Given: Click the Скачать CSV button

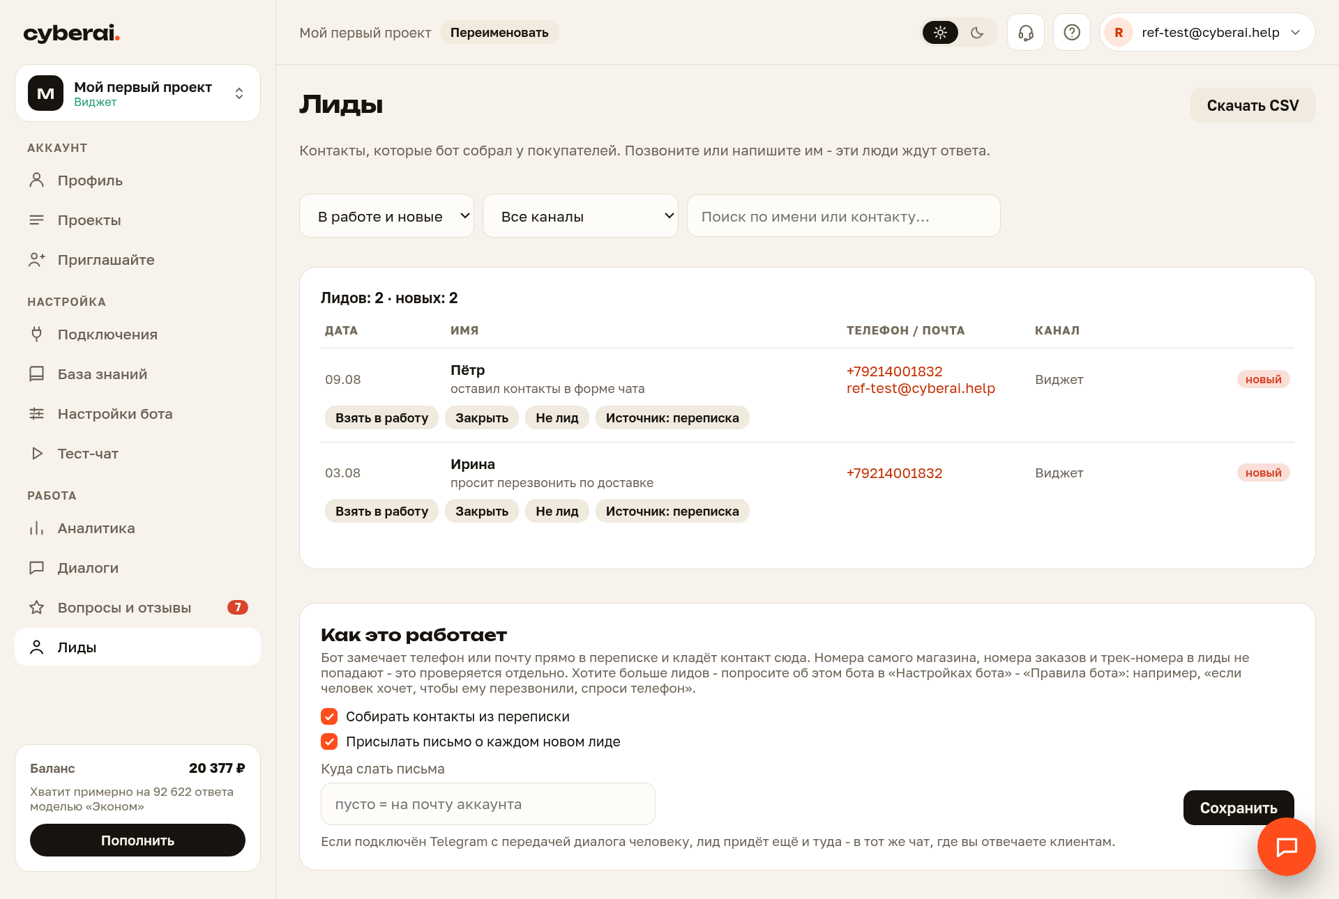Looking at the screenshot, I should tap(1253, 105).
